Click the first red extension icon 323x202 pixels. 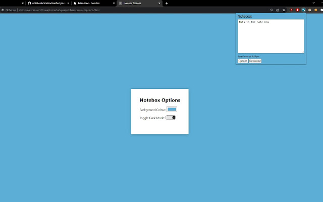291,10
